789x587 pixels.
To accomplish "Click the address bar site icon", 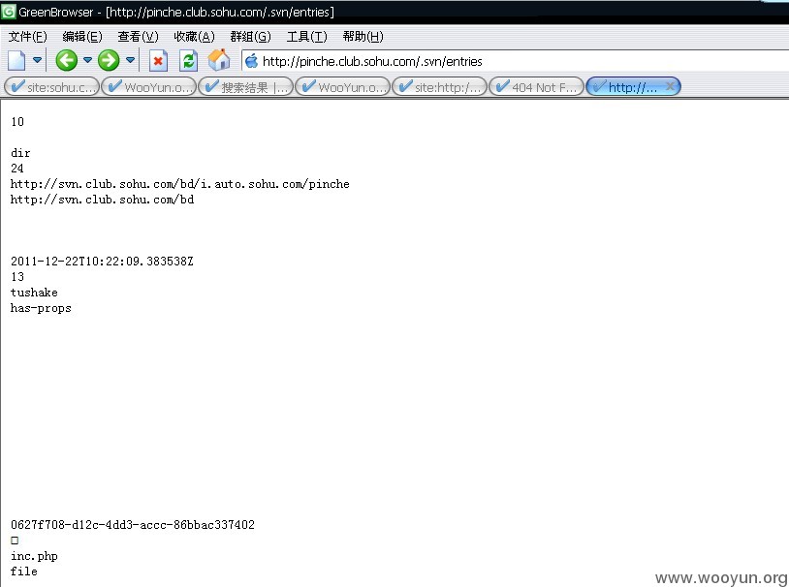I will coord(251,61).
